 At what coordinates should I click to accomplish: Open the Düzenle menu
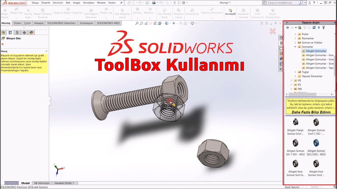(46, 3)
